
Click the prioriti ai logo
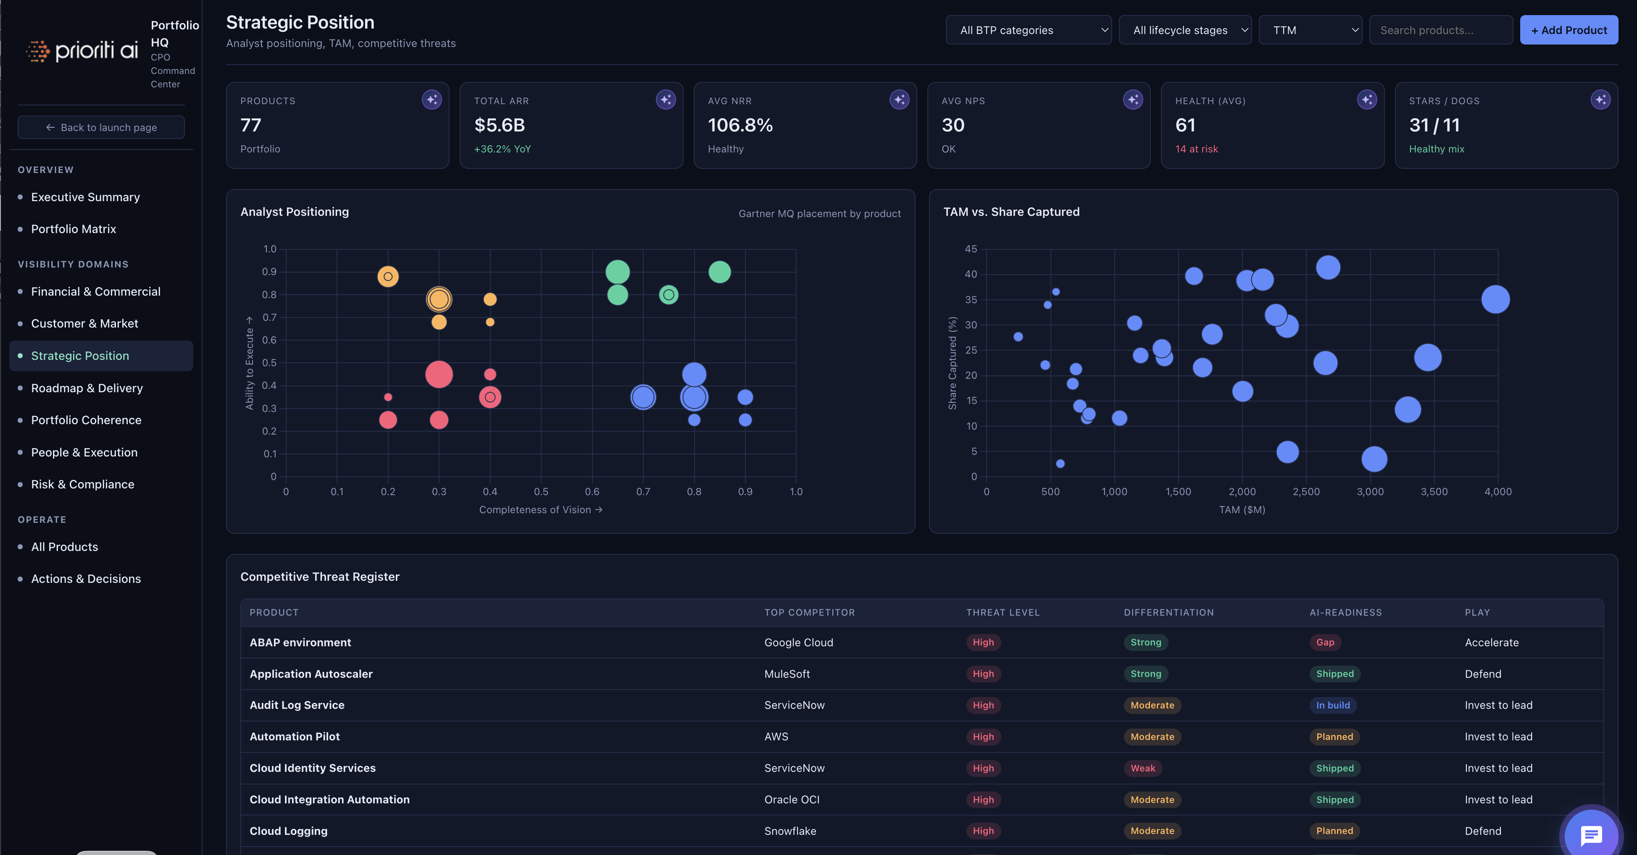82,51
